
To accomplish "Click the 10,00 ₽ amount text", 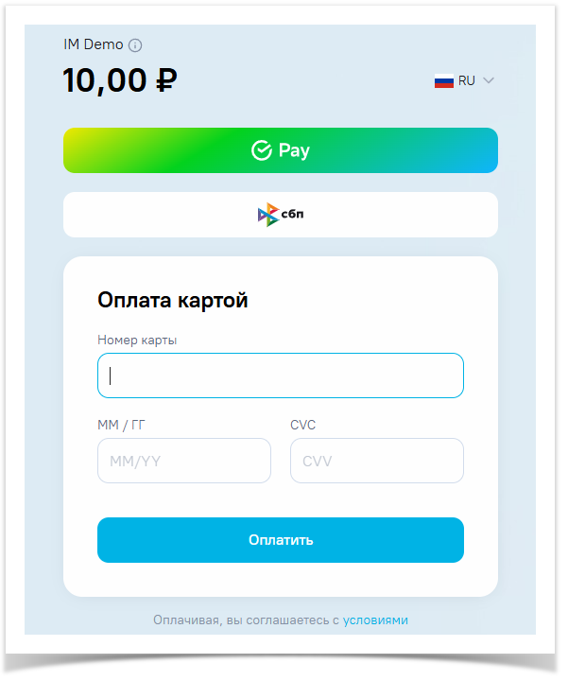I will pyautogui.click(x=120, y=80).
